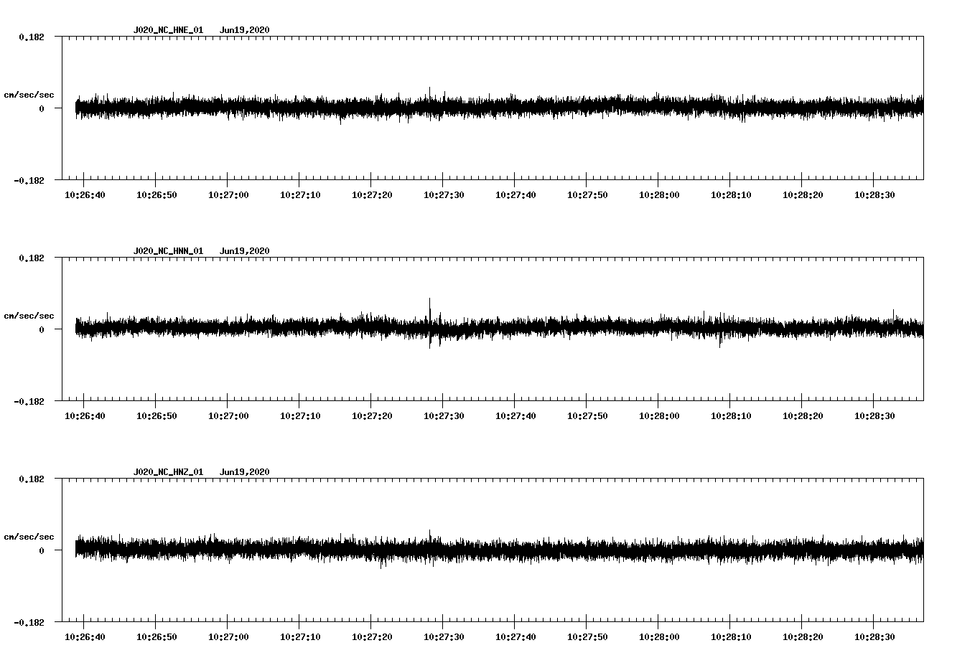975x663 pixels.
Task: Click the 10:27:50 time label under HNZ plot
Action: [x=587, y=637]
